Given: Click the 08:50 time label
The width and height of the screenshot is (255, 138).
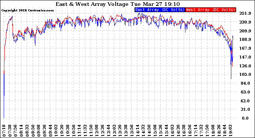Looking at the screenshot, I should pyautogui.click(x=33, y=131).
